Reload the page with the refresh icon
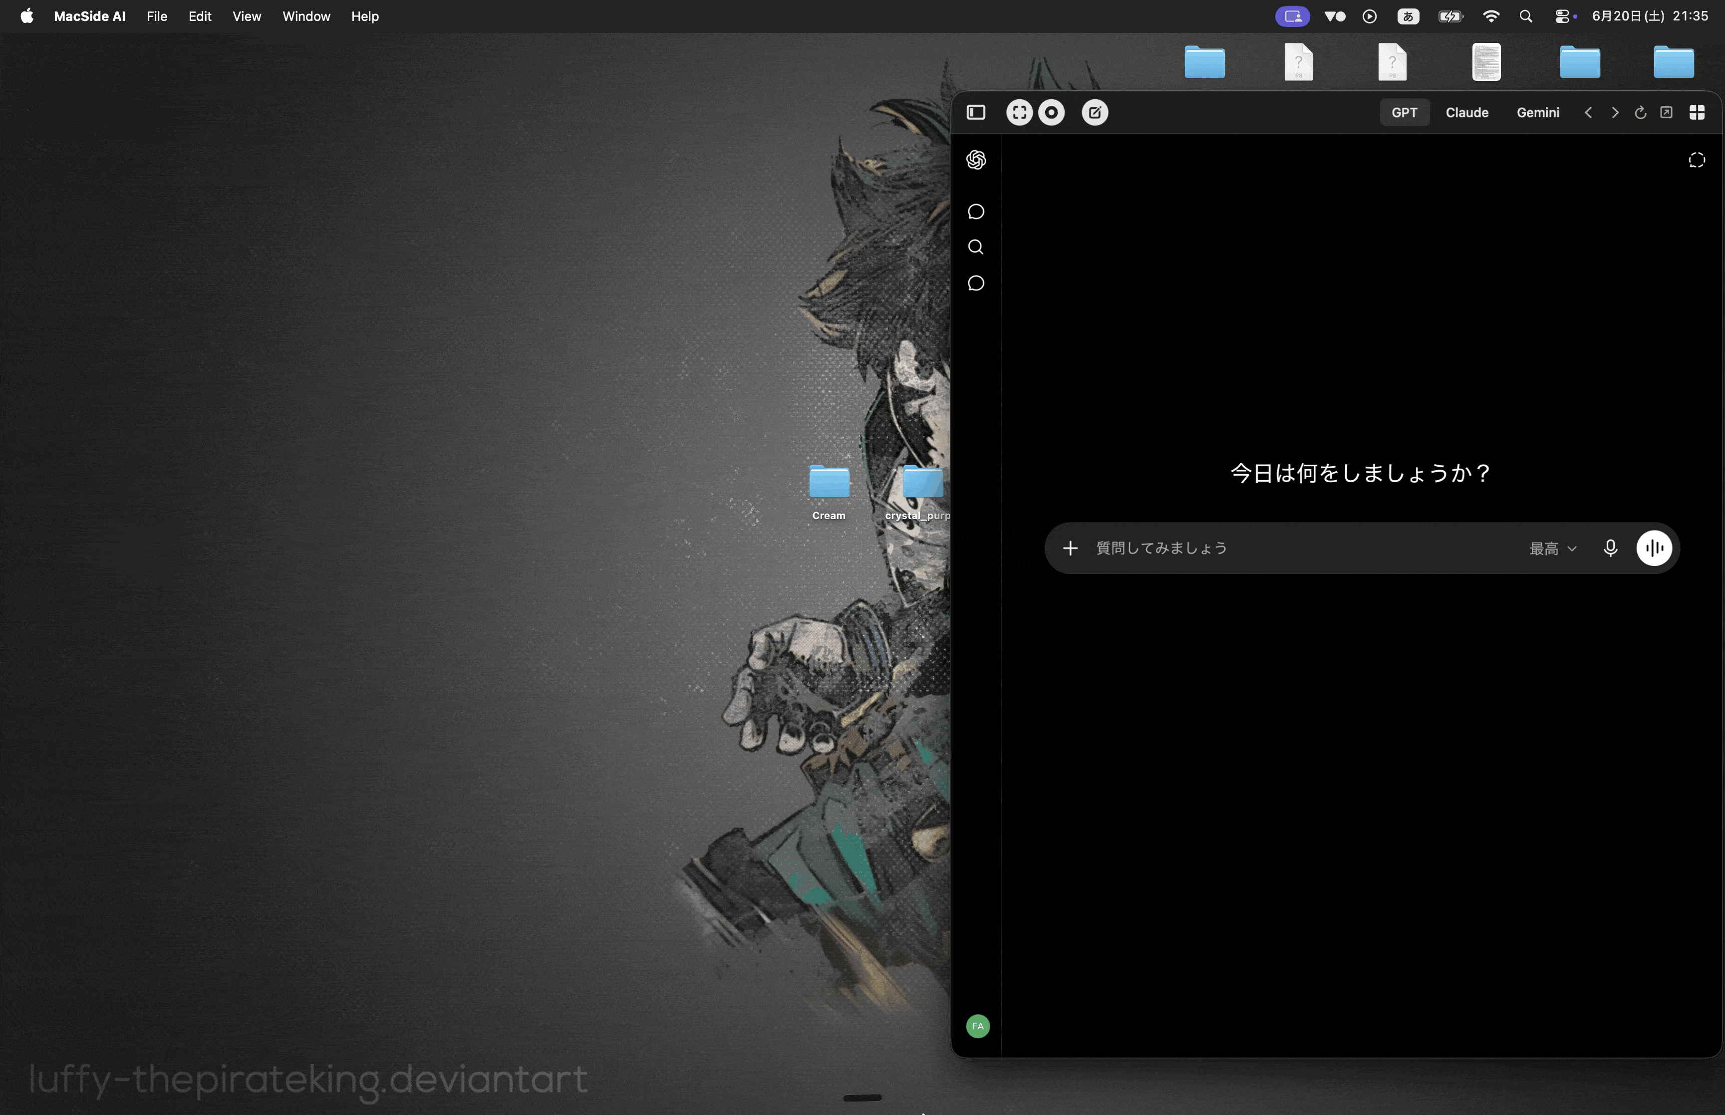Screen dimensions: 1725x1115 point(1640,112)
